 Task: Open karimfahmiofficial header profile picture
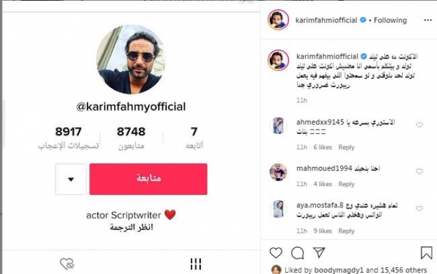pyautogui.click(x=278, y=20)
